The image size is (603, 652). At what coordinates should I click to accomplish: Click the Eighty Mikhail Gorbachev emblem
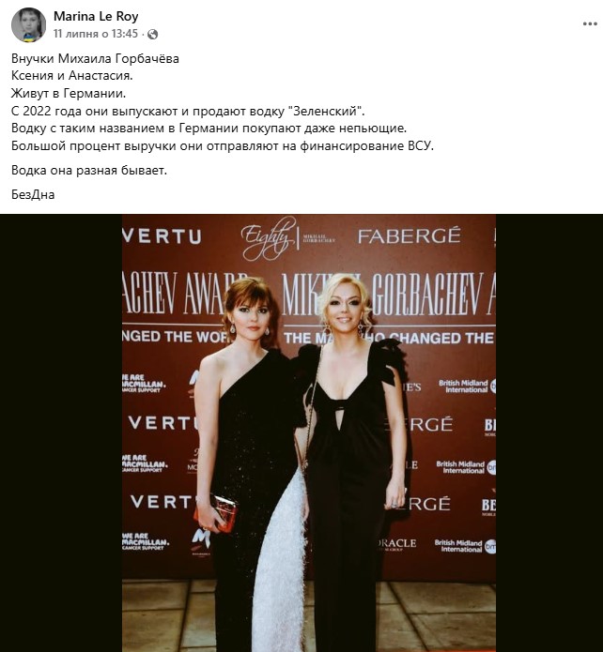[x=288, y=238]
